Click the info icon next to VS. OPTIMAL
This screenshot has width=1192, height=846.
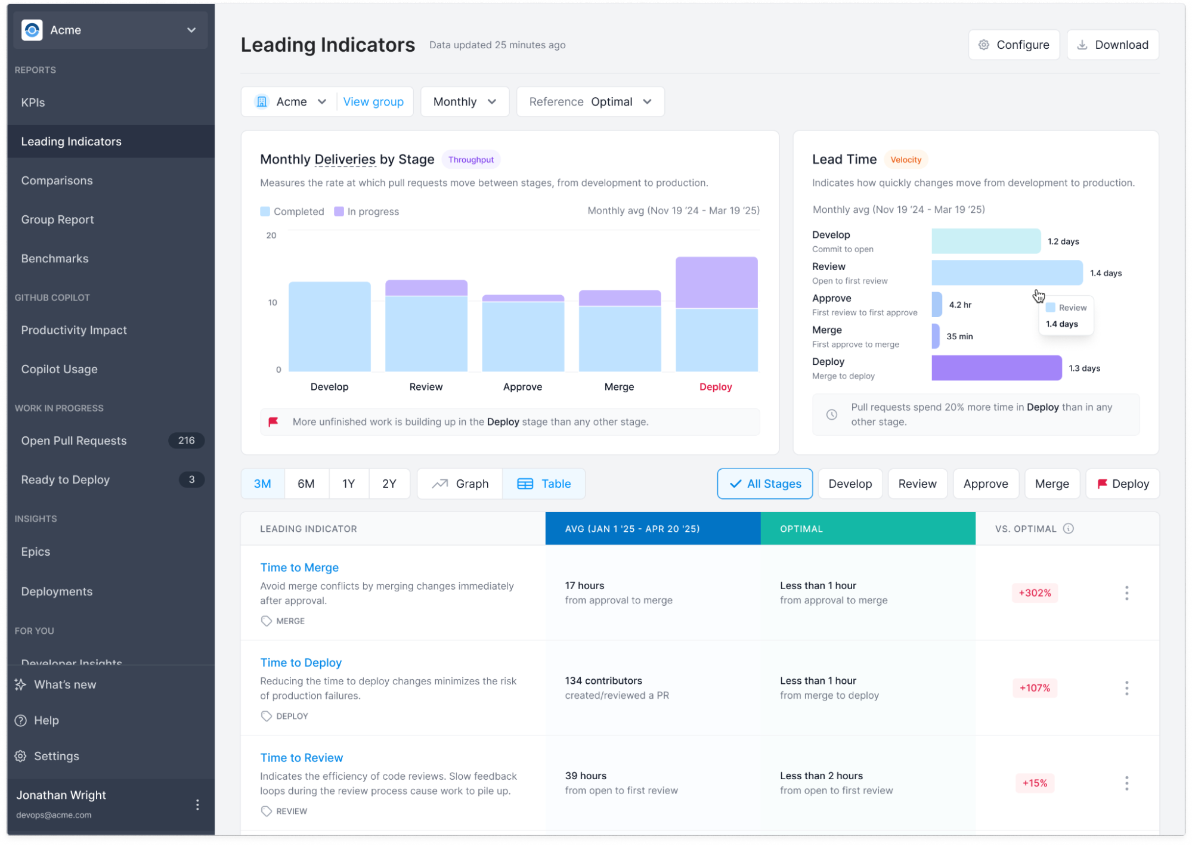[x=1068, y=528]
